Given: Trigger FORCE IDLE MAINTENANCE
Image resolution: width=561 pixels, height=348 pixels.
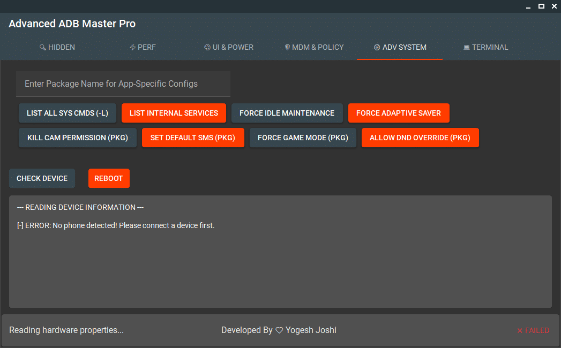Looking at the screenshot, I should pyautogui.click(x=287, y=113).
